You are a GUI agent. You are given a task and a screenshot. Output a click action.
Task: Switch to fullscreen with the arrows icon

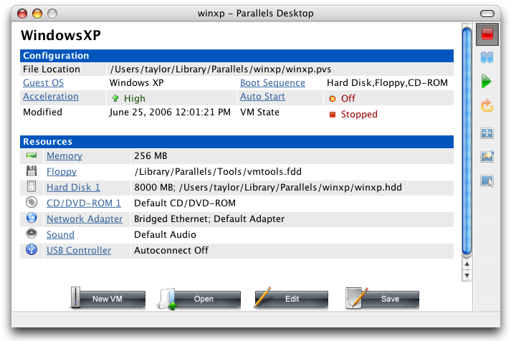coord(487,133)
